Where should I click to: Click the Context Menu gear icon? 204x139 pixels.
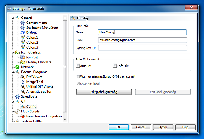(x=23, y=23)
